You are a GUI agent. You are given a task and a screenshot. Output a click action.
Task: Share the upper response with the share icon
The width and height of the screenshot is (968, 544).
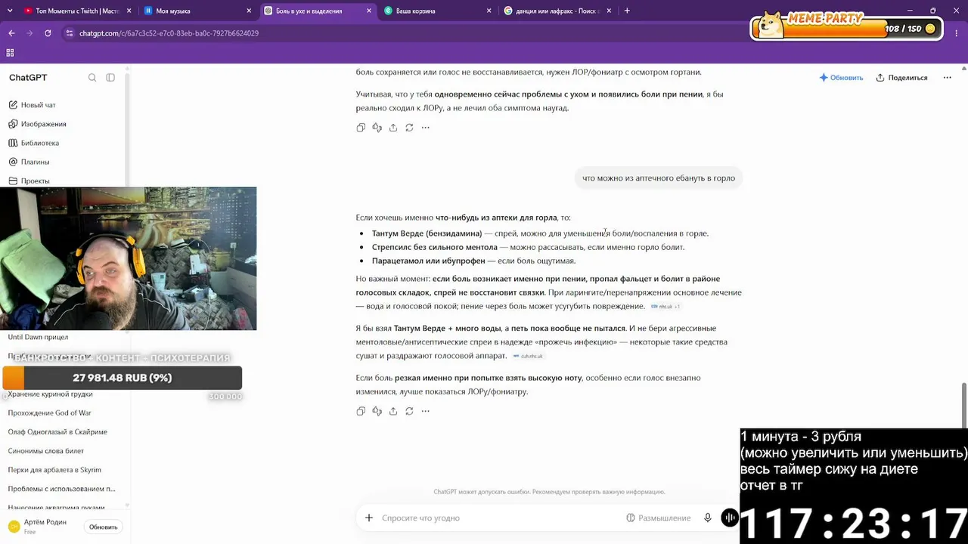click(393, 128)
